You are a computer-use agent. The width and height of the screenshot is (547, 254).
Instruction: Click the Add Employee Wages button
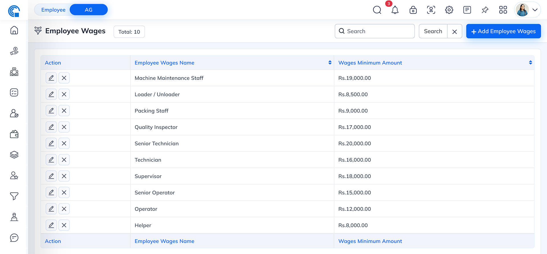503,31
